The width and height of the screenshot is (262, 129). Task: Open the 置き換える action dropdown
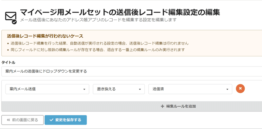click(119, 89)
